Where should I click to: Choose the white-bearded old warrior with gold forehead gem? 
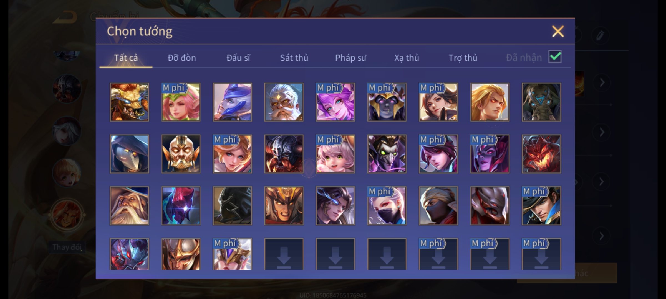[284, 102]
